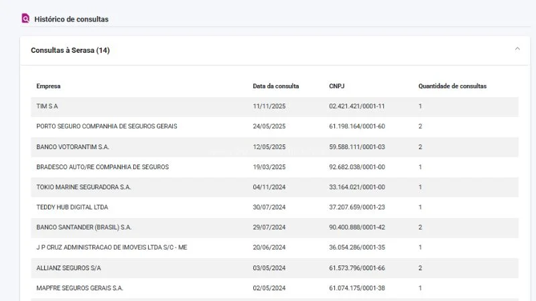
Task: Click the query count for TIM S A
Action: point(420,106)
